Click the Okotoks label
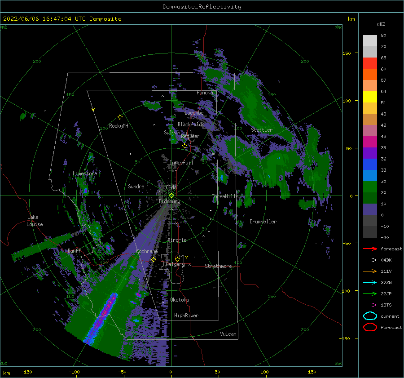This screenshot has width=404, height=378. coord(180,300)
